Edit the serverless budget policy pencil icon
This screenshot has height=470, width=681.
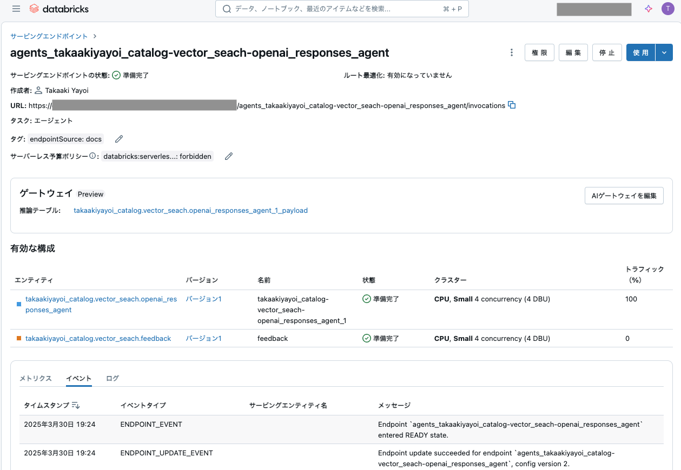coord(228,156)
